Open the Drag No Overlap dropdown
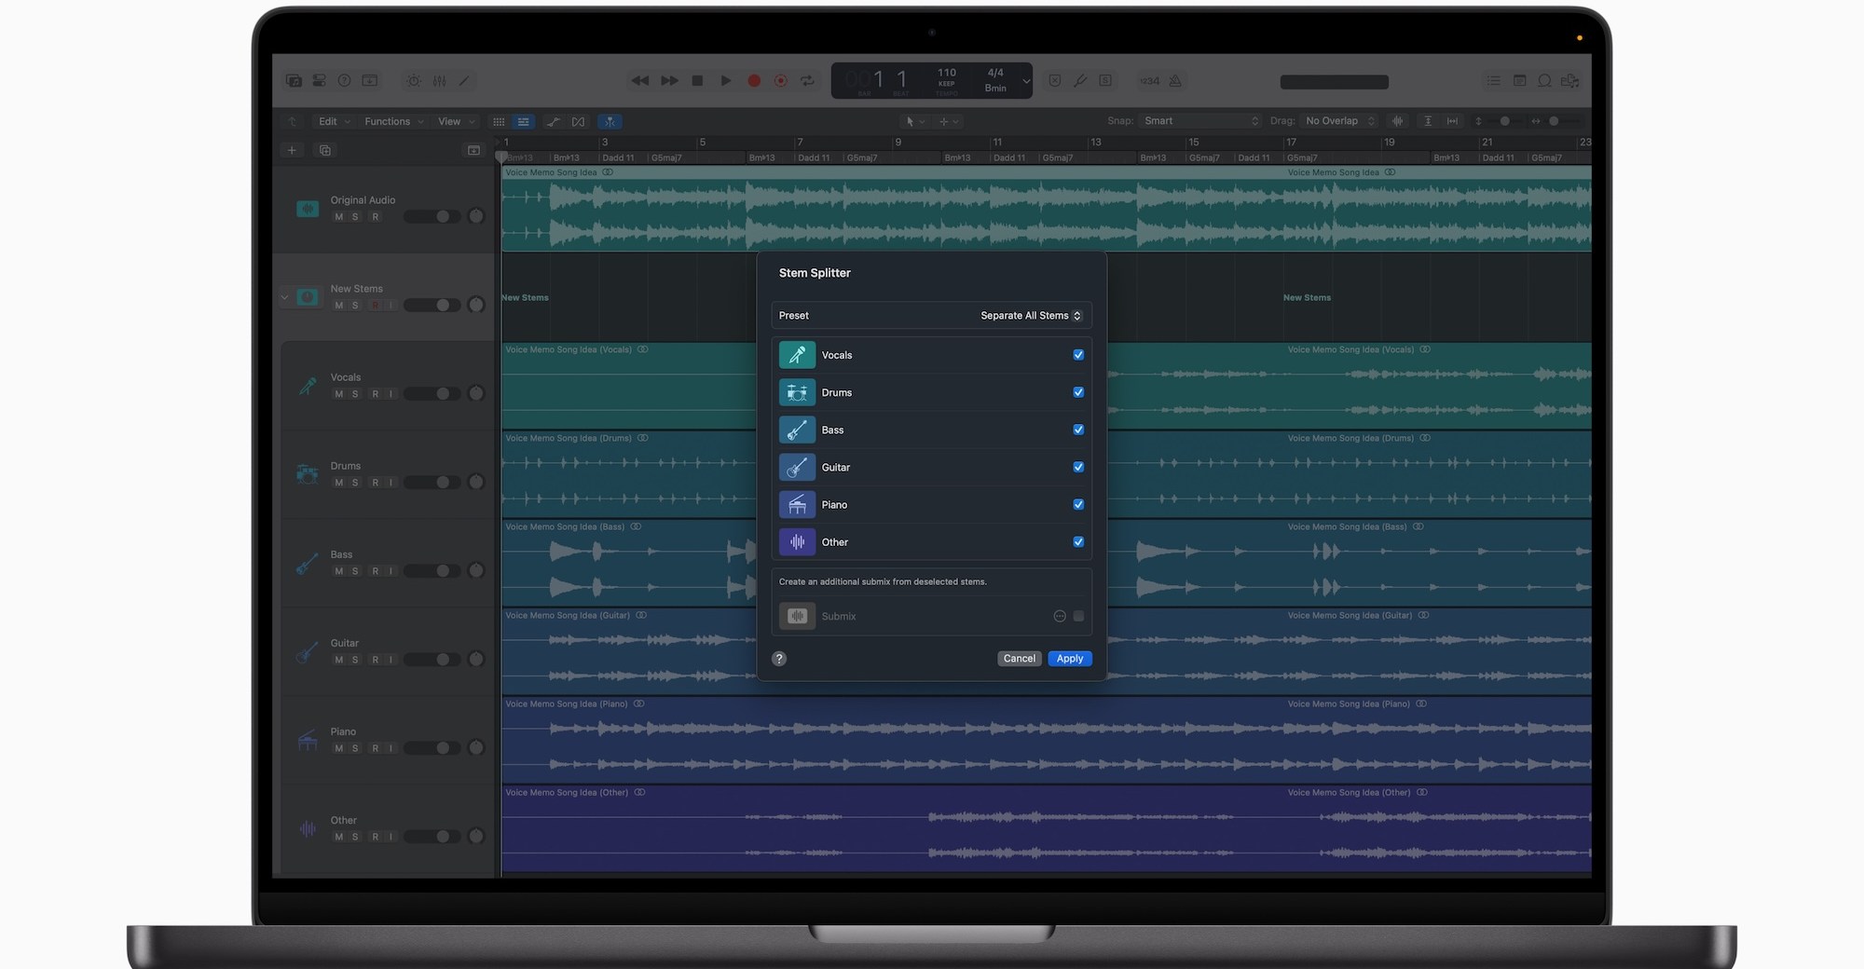1864x969 pixels. tap(1340, 121)
